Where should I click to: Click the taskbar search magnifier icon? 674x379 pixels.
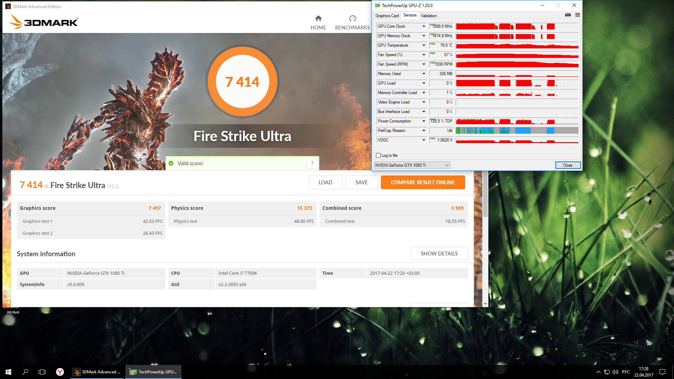(25, 372)
